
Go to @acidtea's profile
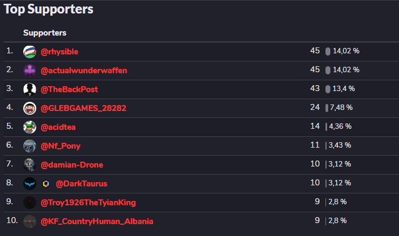point(58,127)
